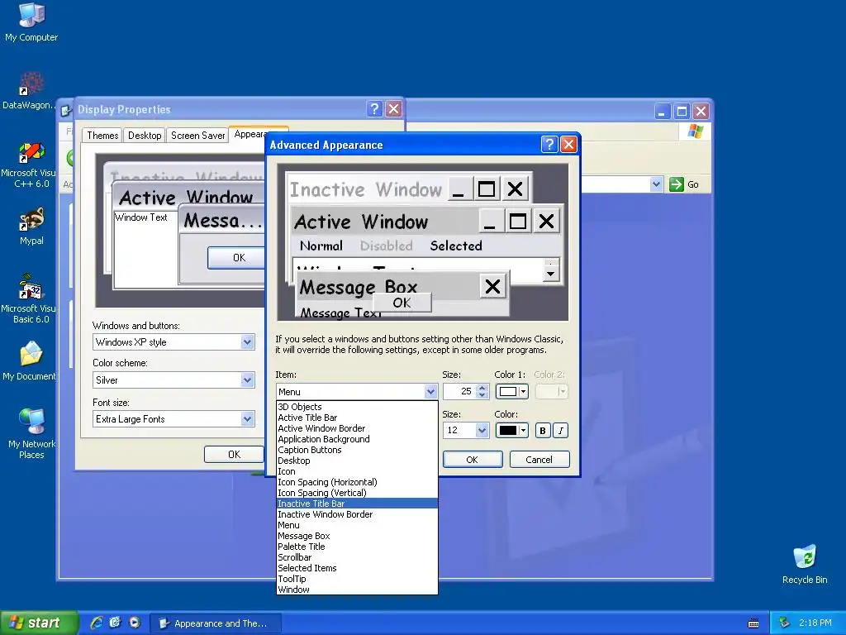Viewport: 846px width, 635px height.
Task: Launch Microsoft Visual Basic 6.0 shortcut
Action: [x=29, y=298]
